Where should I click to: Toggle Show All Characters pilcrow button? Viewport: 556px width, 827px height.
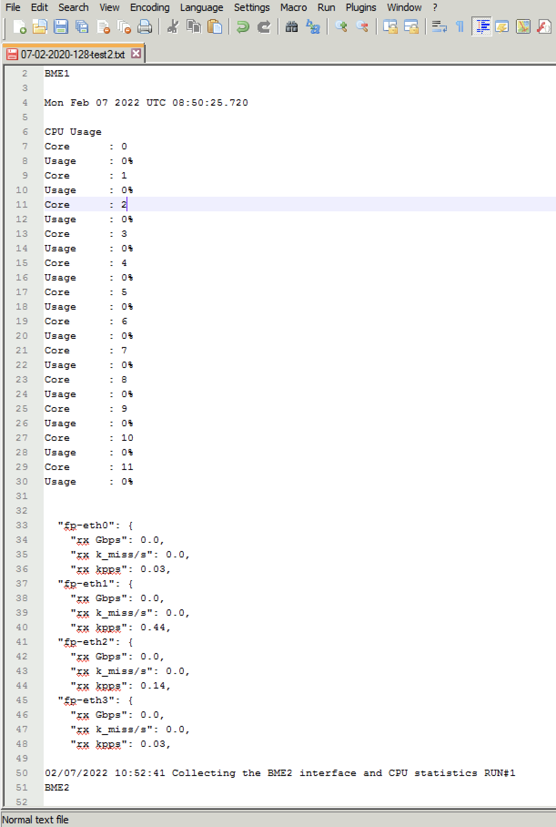(x=460, y=27)
